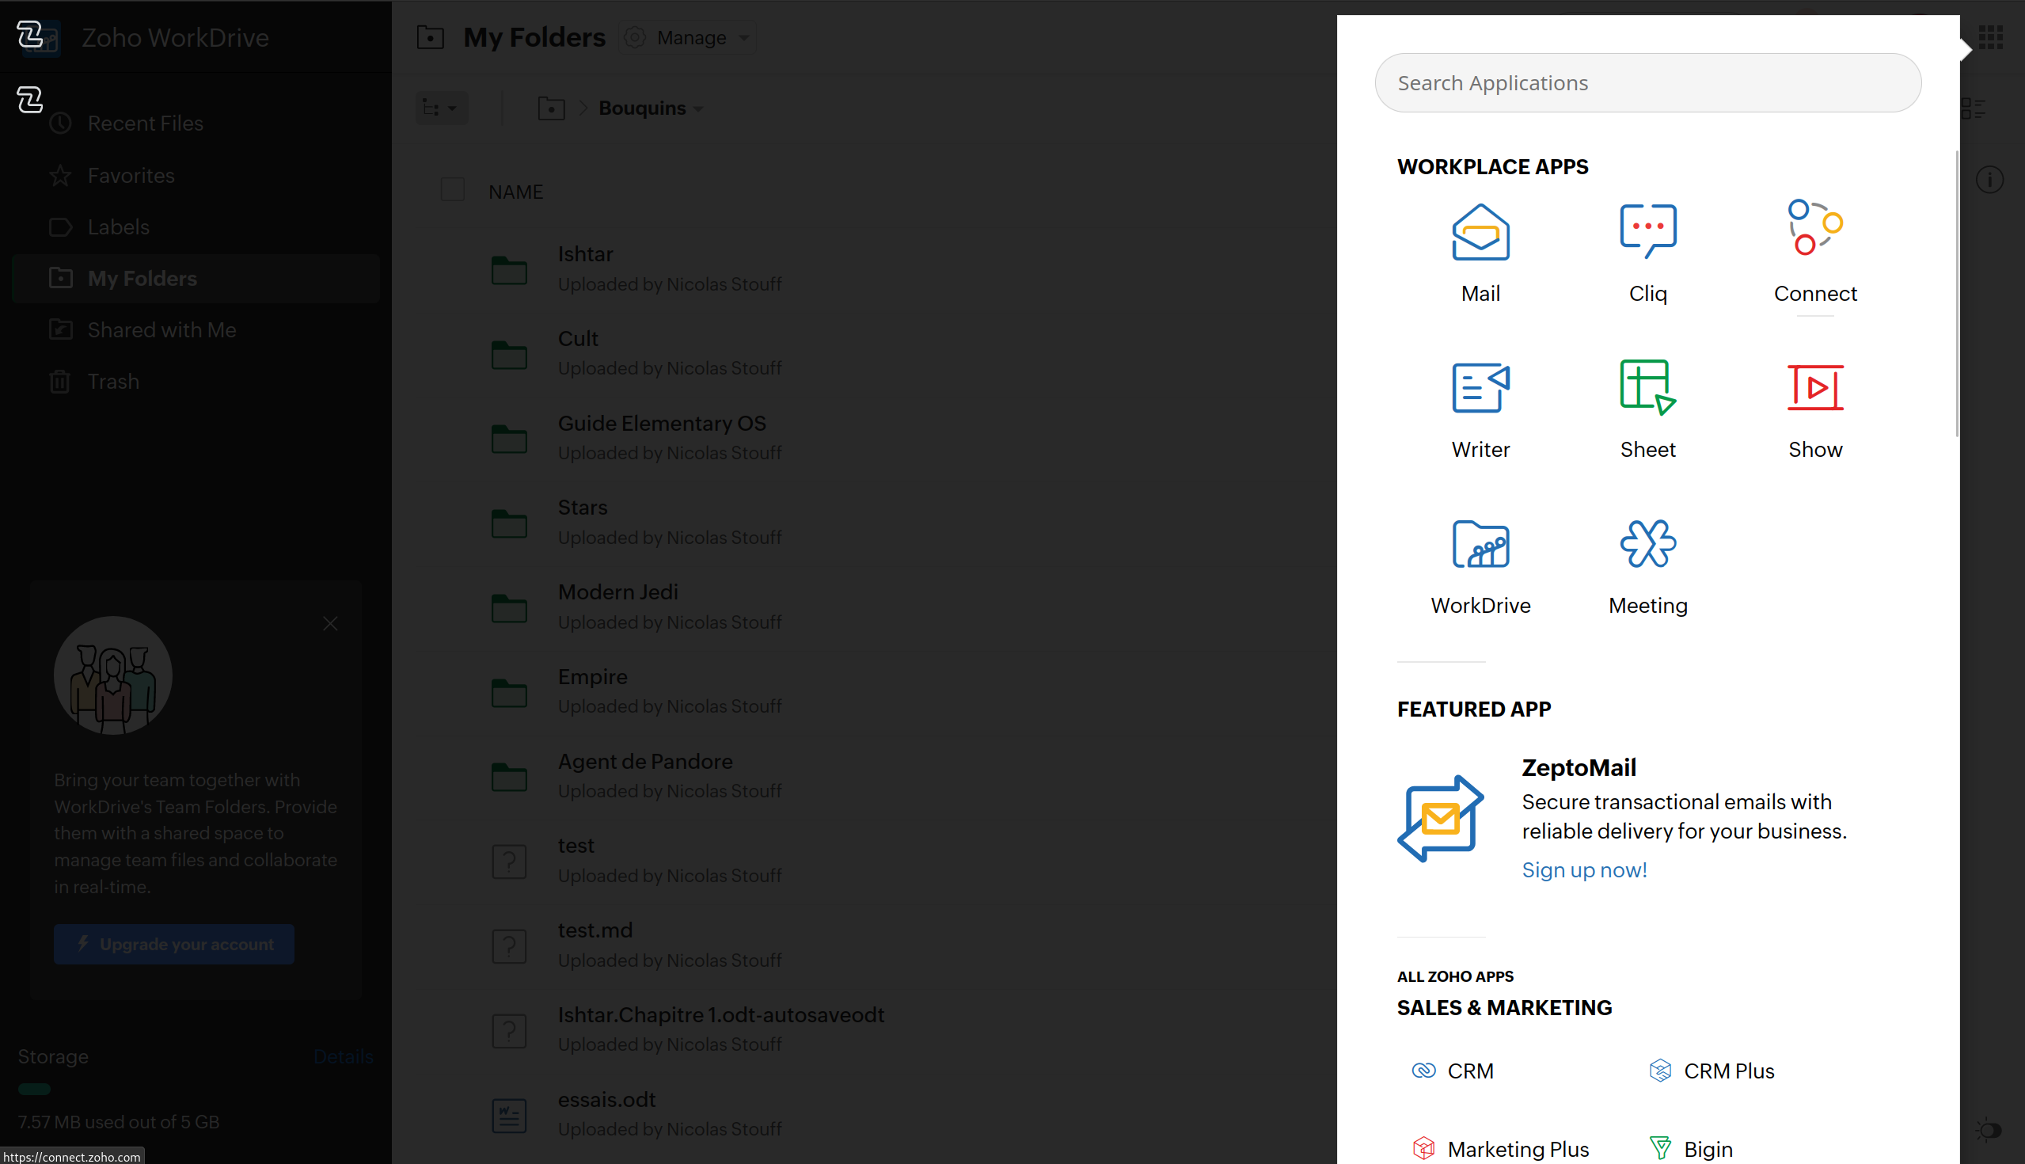The width and height of the screenshot is (2025, 1164).
Task: Launch the Meeting app
Action: [1648, 544]
